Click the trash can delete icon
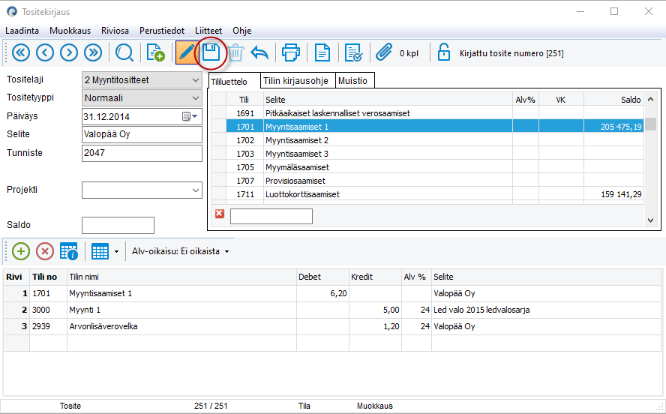The height and width of the screenshot is (414, 666). pos(235,53)
